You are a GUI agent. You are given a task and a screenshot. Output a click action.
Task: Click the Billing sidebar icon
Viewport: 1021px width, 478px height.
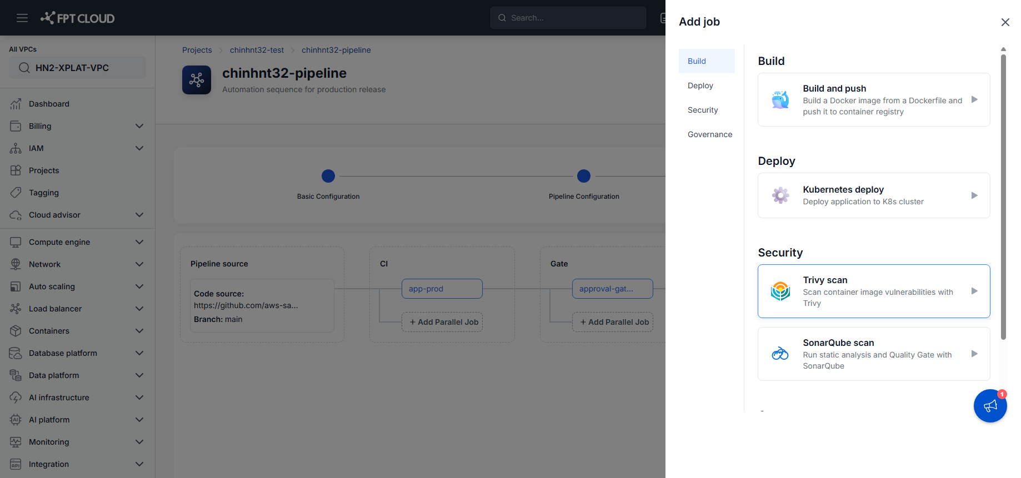click(x=16, y=126)
